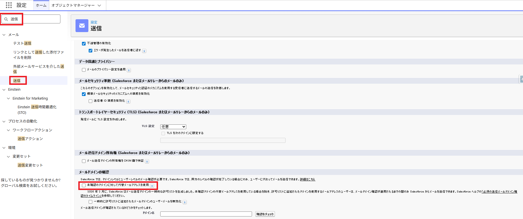The image size is (523, 219).
Task: Click グローバル検索をお試しください text
Action: [x=30, y=186]
